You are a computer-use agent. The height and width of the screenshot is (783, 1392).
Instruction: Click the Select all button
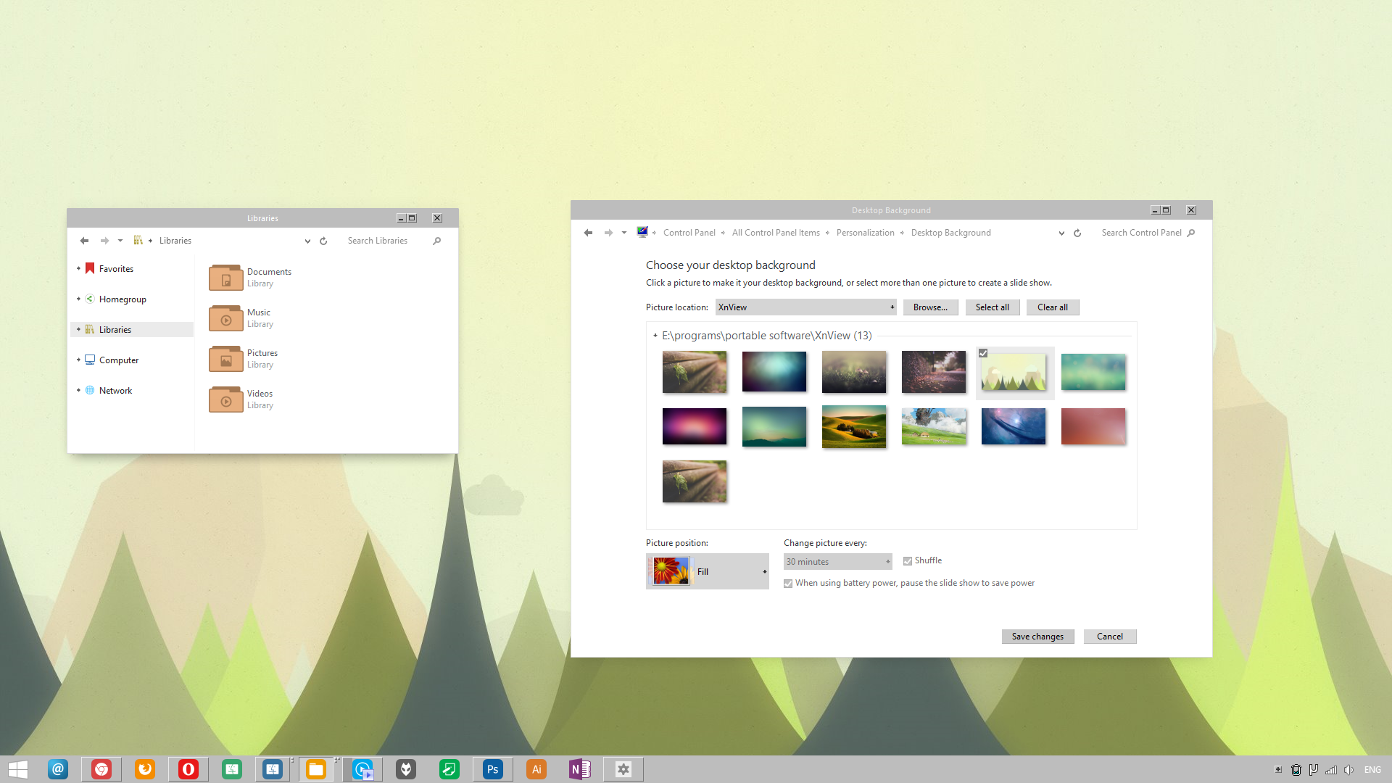(992, 307)
